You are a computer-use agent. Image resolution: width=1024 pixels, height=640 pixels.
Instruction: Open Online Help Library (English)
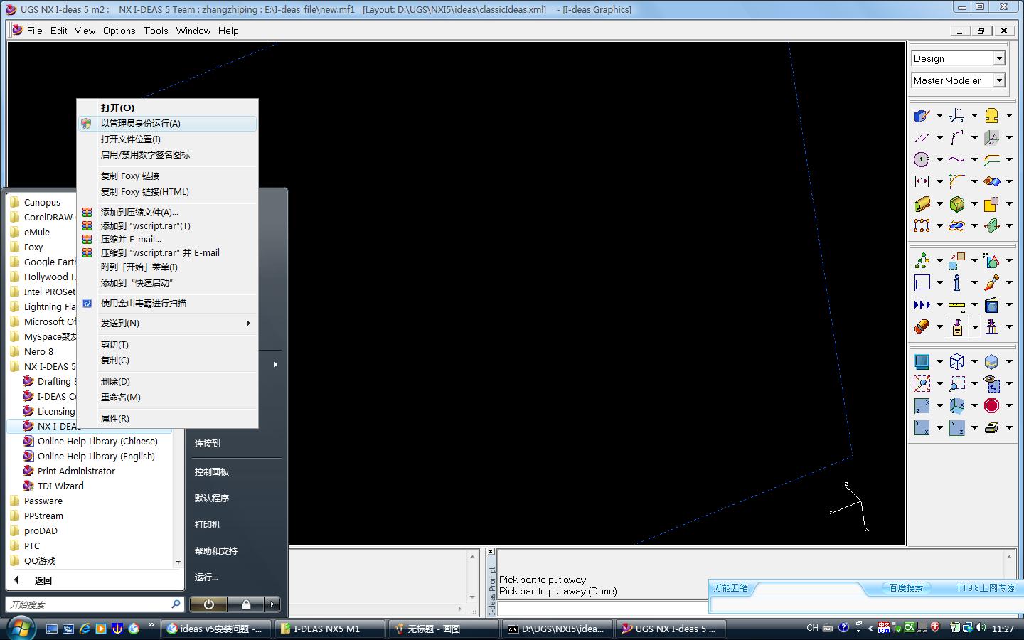tap(96, 457)
